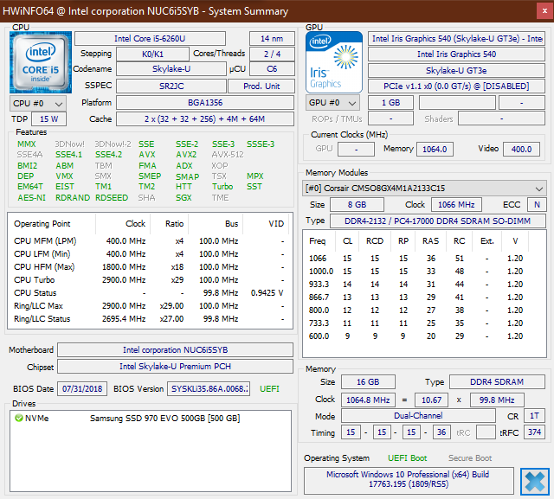Click the Skylake-U codename field
554x499 pixels.
[171, 69]
